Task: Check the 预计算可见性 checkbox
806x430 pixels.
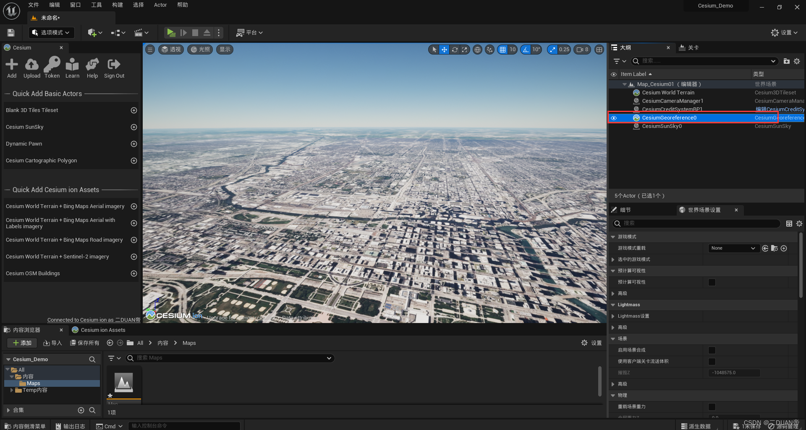Action: tap(712, 282)
